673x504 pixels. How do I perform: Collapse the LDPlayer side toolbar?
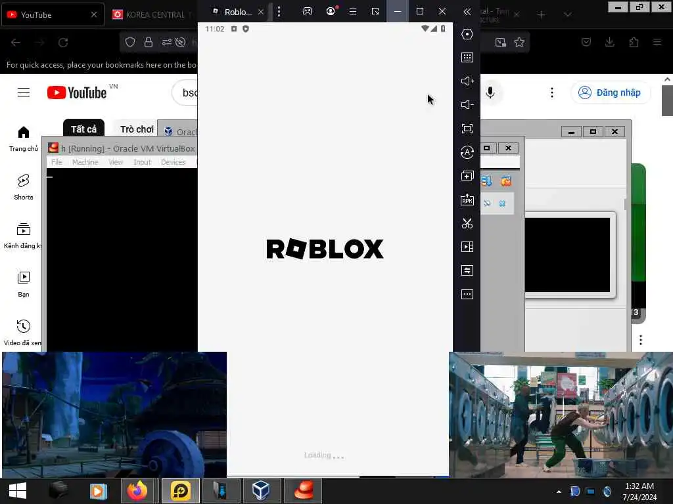pos(467,12)
